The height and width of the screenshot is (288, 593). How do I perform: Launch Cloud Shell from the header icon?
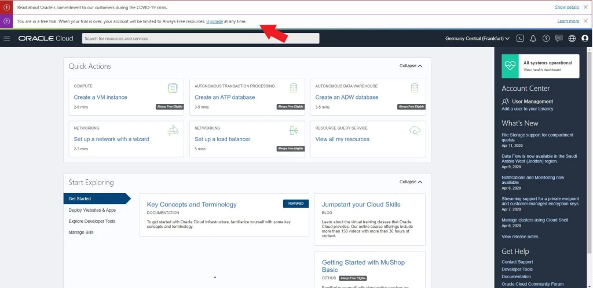pos(520,38)
